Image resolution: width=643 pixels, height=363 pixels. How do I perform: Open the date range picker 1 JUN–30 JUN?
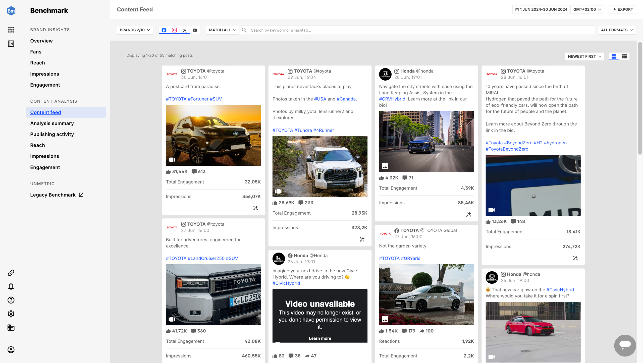point(541,10)
